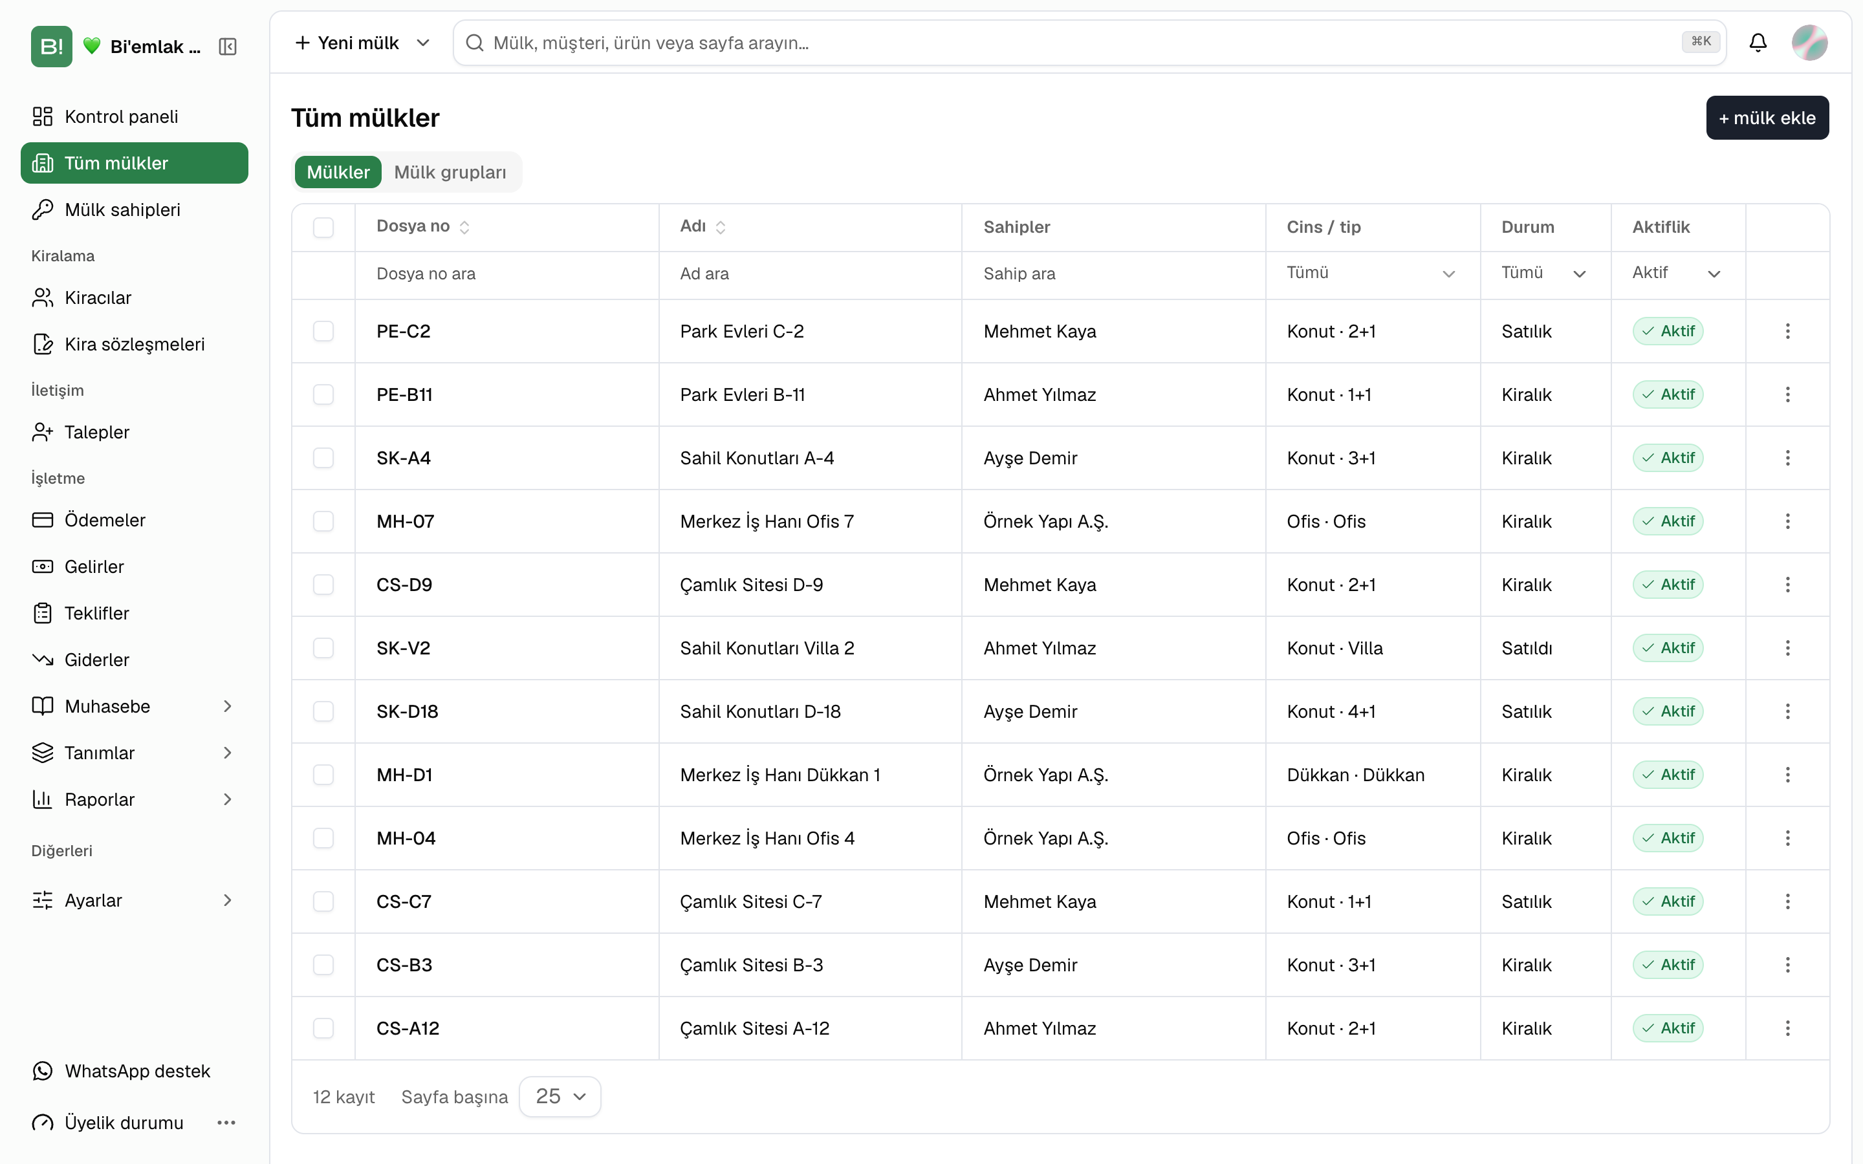Open row actions for MH-D1
Viewport: 1863px width, 1164px height.
[x=1787, y=775]
